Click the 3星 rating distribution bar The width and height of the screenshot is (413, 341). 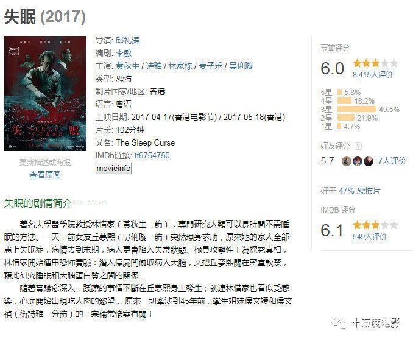coord(356,109)
